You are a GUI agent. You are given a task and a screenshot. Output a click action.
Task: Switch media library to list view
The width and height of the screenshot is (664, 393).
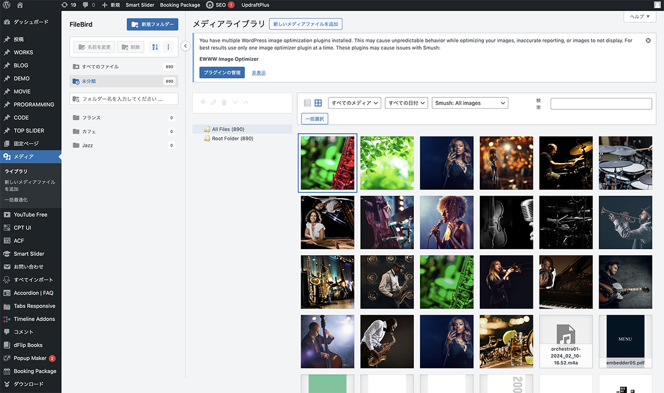tap(308, 103)
